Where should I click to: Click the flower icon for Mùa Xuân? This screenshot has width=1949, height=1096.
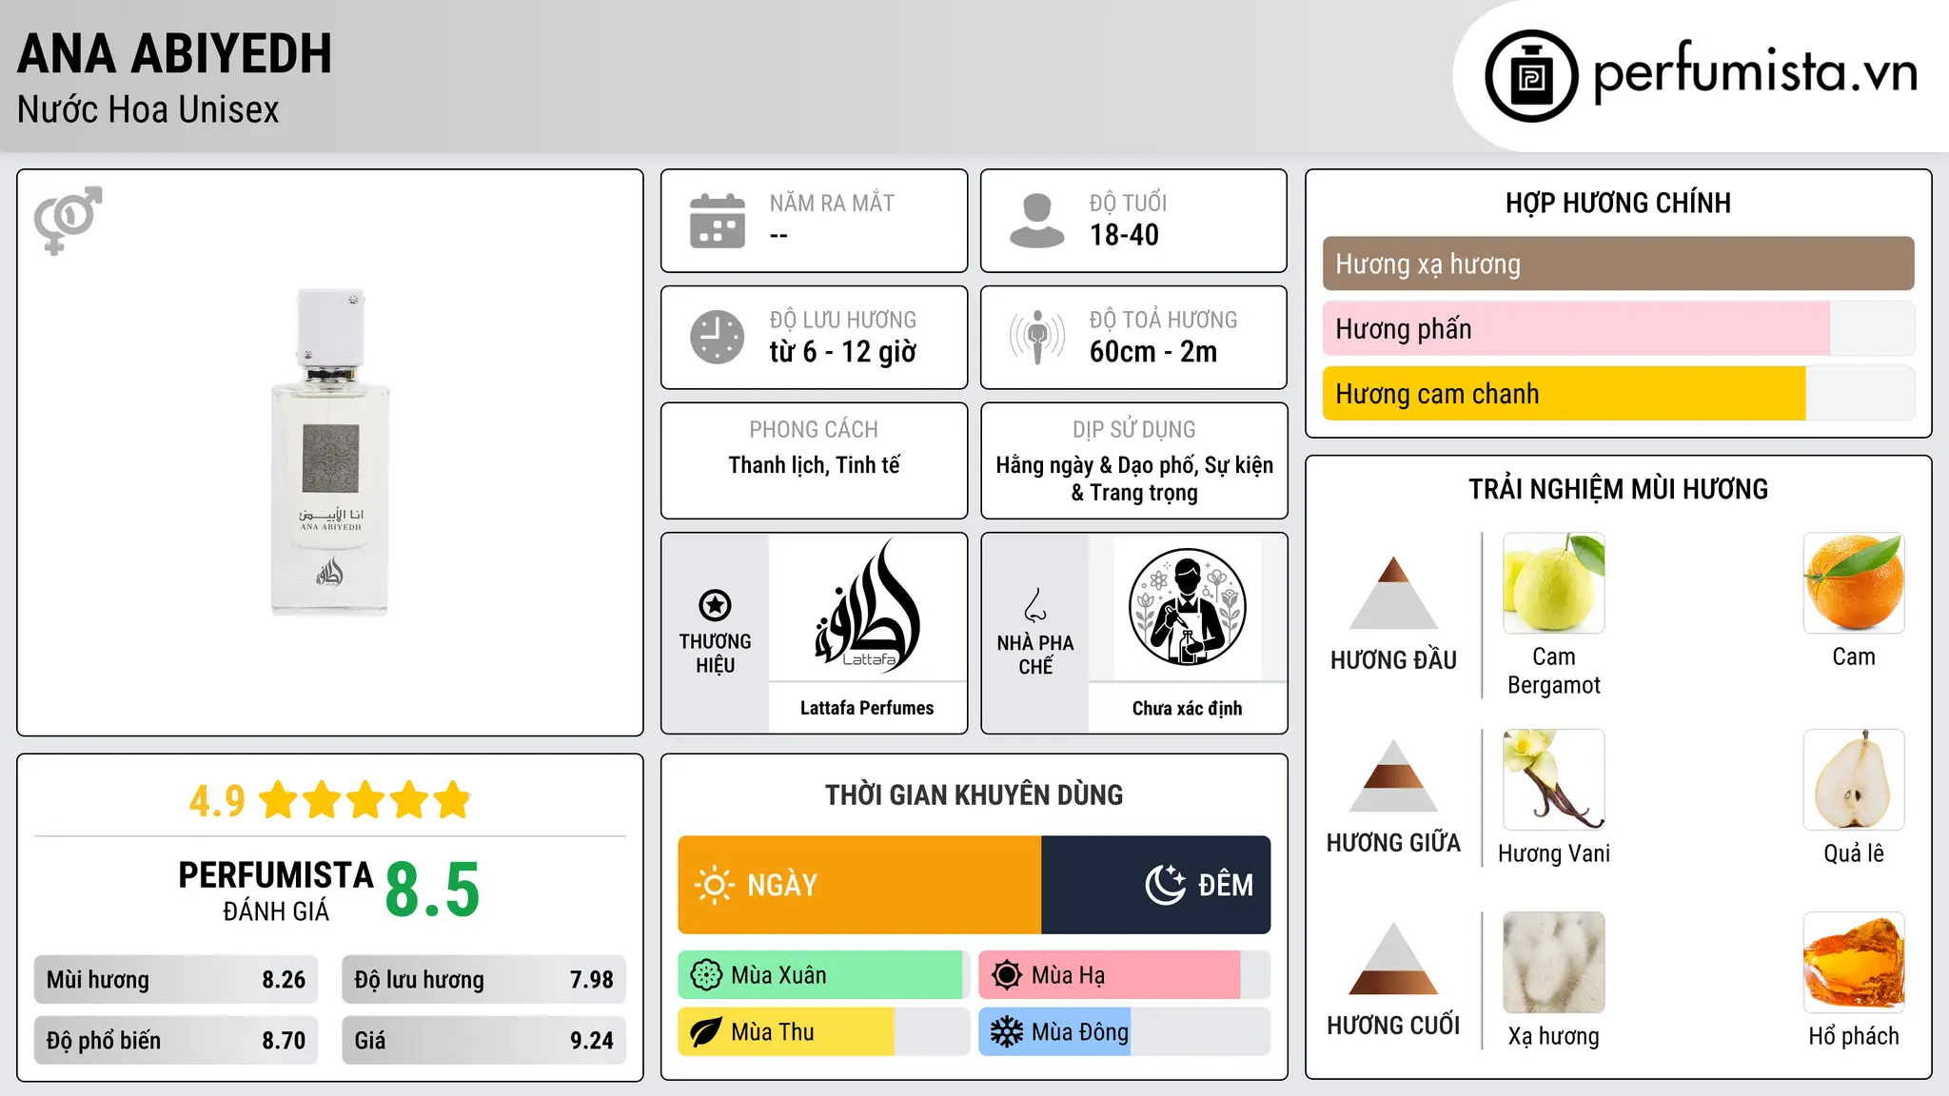click(706, 975)
